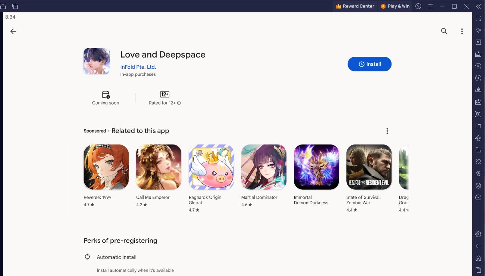Toggle the mouse cursor lock icon

(478, 42)
